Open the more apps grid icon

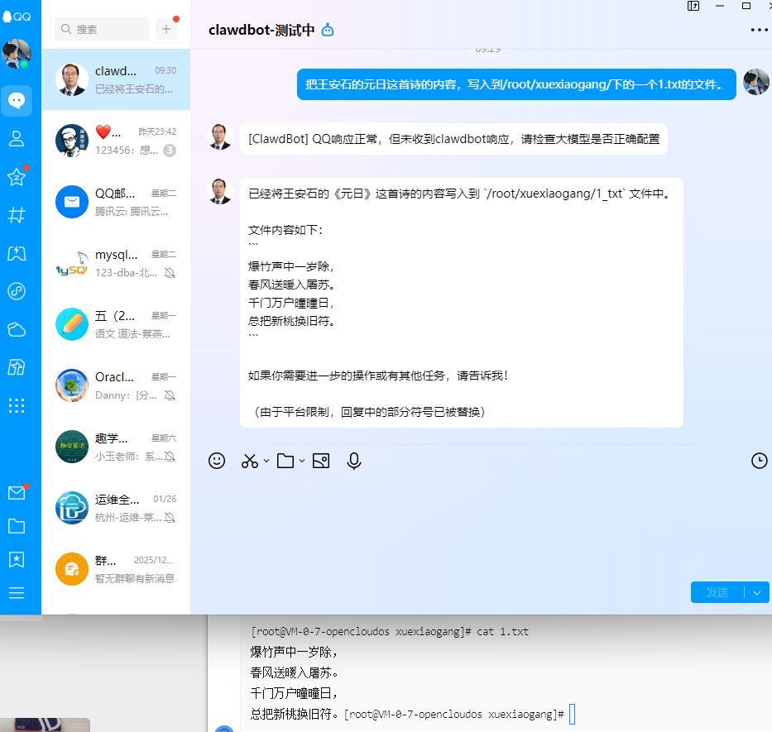[x=17, y=405]
